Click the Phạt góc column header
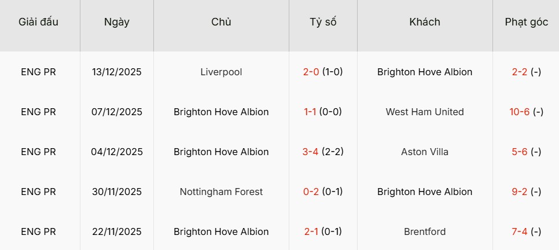Image resolution: width=559 pixels, height=250 pixels. point(526,22)
